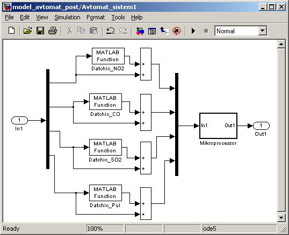Image resolution: width=289 pixels, height=235 pixels.
Task: Select the Datchic_Pul MATLAB Function block
Action: pos(105,193)
